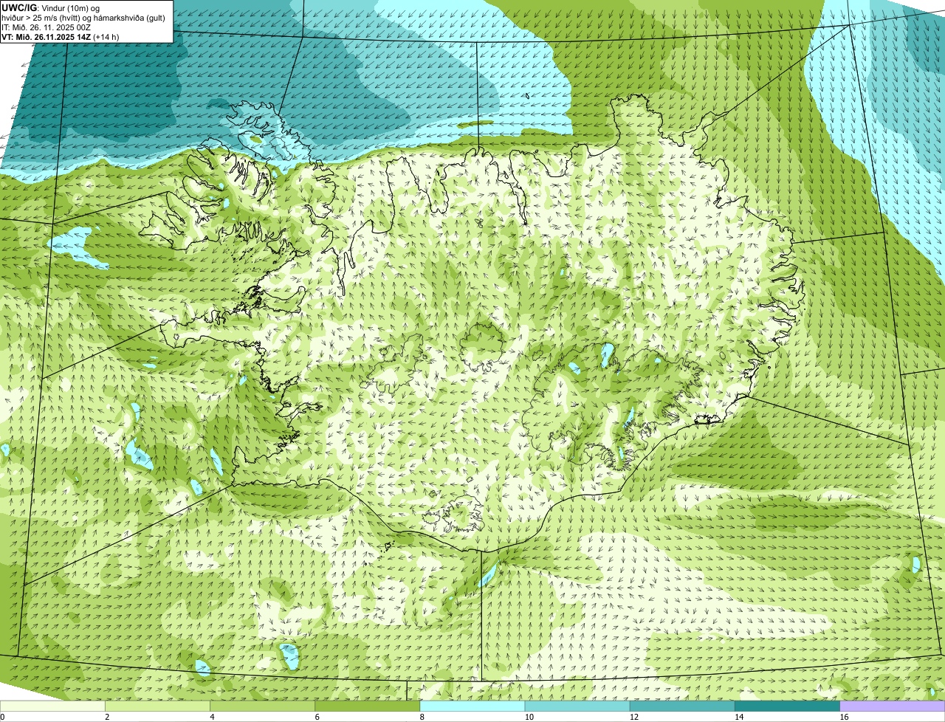Click the lavender legend swatch above 16 m/s
Image resolution: width=945 pixels, height=722 pixels.
[893, 706]
